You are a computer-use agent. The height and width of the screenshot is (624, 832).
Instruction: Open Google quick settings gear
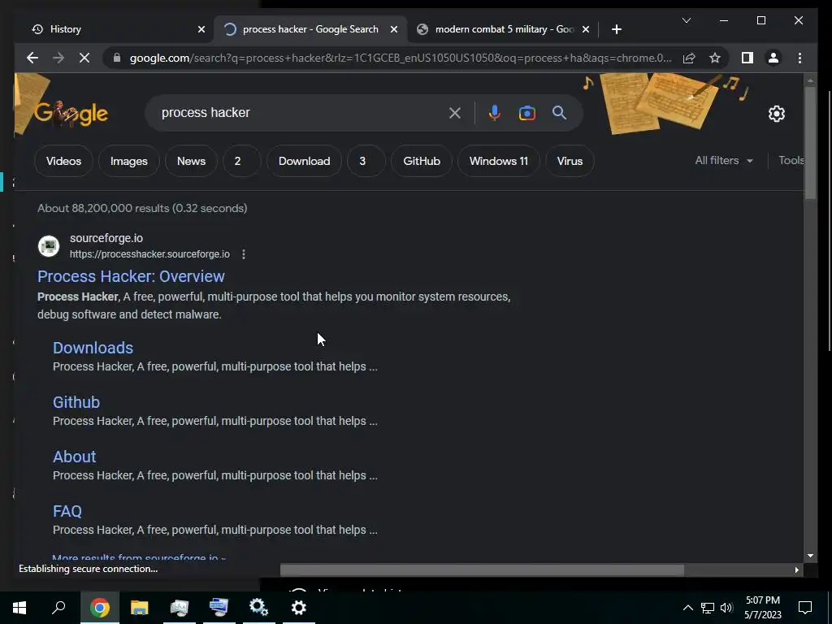click(776, 114)
